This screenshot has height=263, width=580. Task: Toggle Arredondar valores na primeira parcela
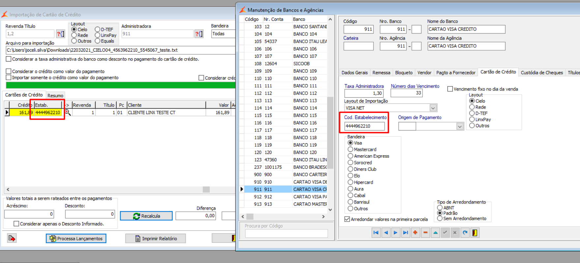coord(347,219)
